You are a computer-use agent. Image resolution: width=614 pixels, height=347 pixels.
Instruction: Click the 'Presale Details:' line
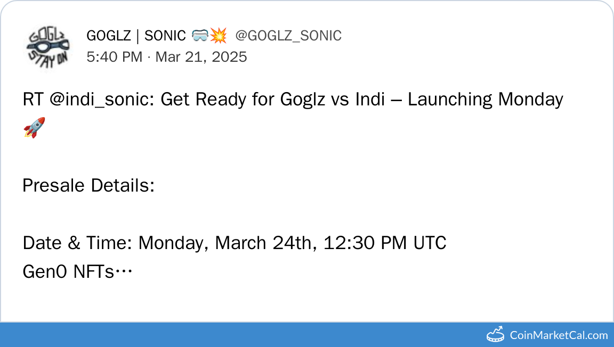pos(88,186)
